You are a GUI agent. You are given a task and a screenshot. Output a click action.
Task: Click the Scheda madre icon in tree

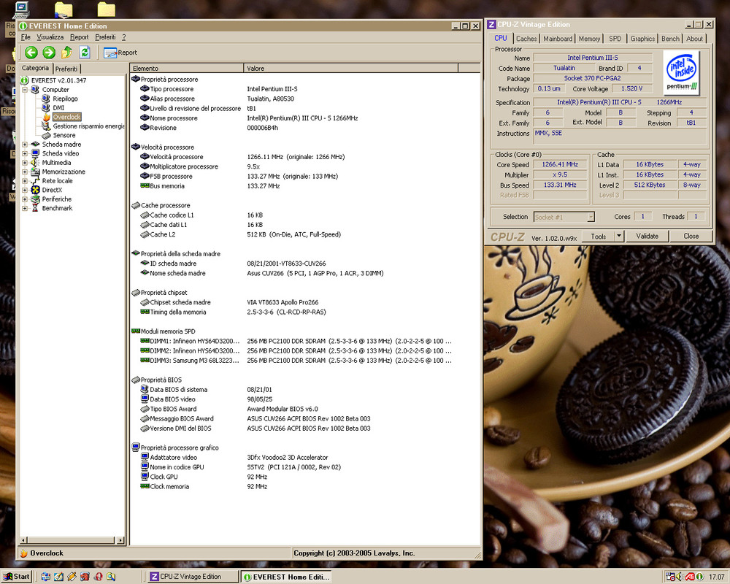[x=35, y=145]
